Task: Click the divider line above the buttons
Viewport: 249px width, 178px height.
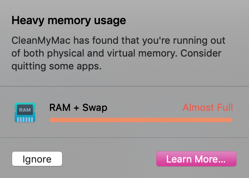Action: [x=124, y=138]
